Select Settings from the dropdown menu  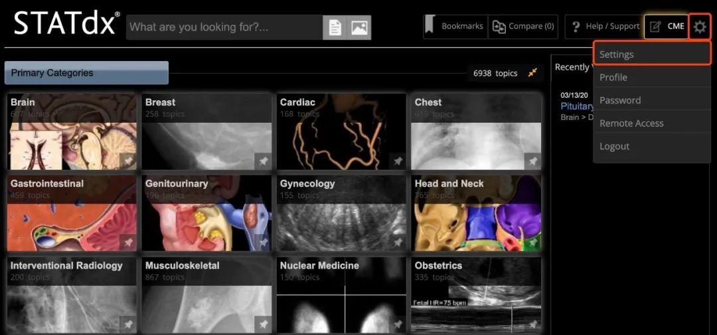(617, 54)
